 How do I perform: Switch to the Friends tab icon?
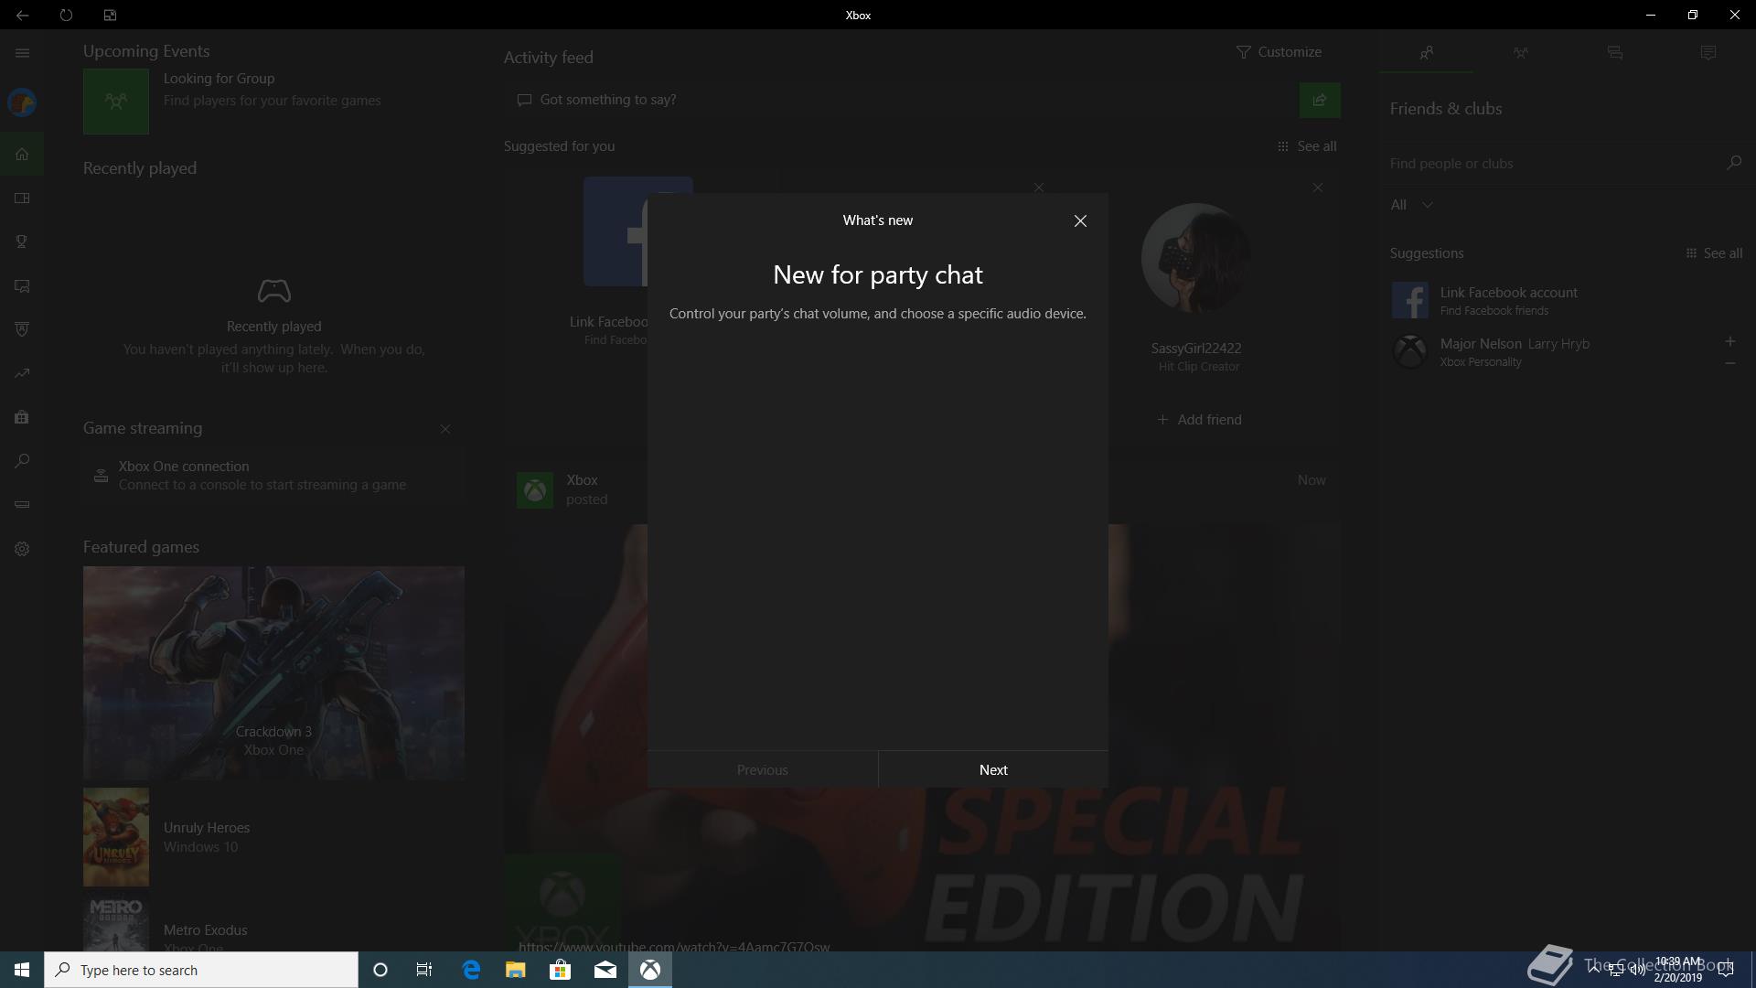click(x=1426, y=53)
